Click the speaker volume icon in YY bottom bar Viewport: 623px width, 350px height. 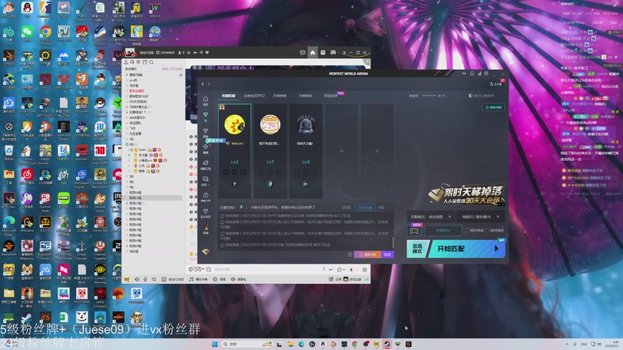[137, 279]
